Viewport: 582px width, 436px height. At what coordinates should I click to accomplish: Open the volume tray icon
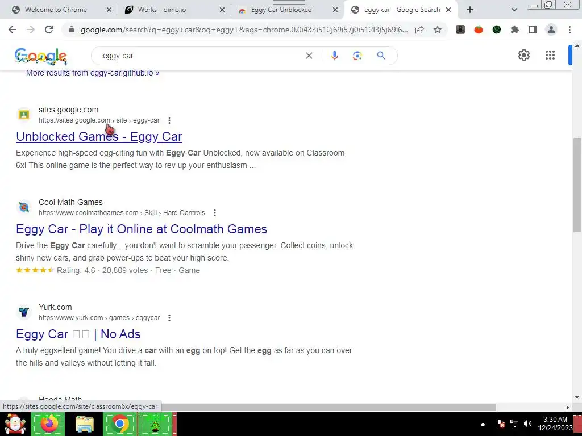click(527, 424)
